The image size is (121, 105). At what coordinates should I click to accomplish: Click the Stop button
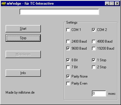23,38
